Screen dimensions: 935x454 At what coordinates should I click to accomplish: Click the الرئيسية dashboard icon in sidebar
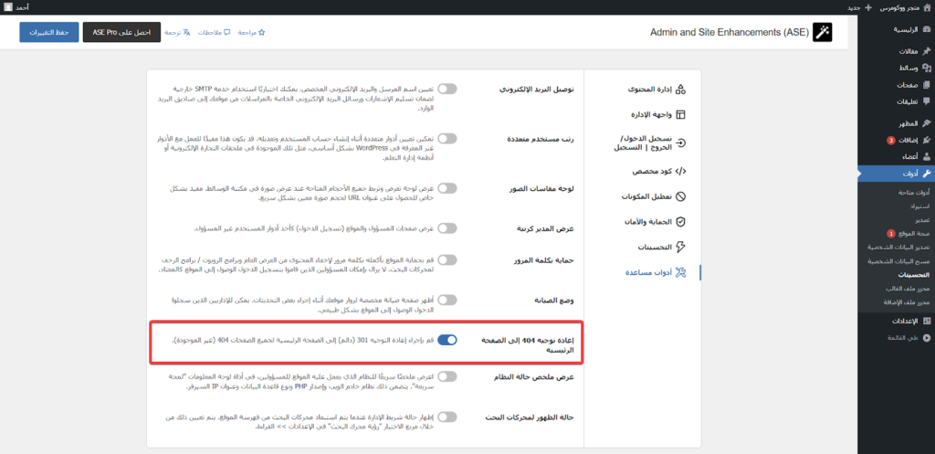pos(926,29)
